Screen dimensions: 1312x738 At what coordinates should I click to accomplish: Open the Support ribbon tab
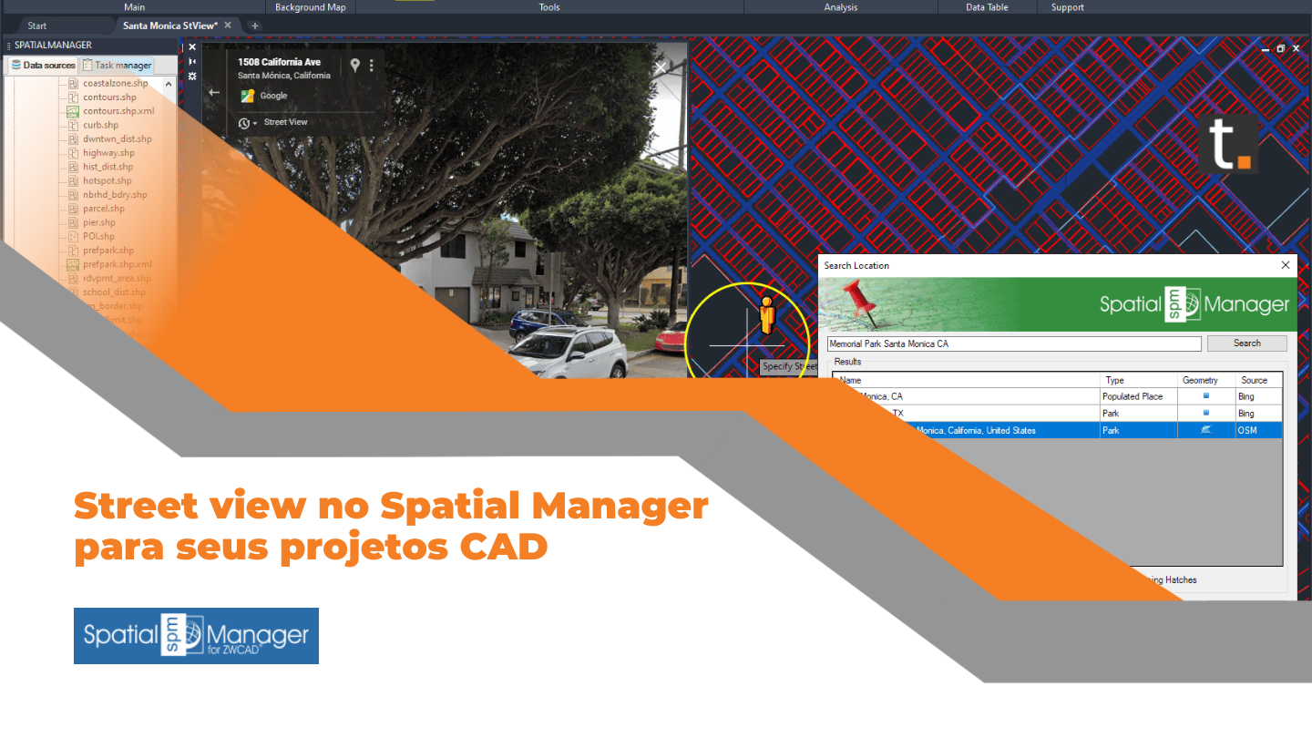(1067, 6)
